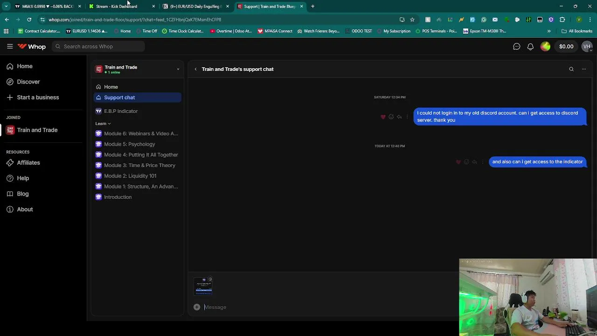
Task: Open Chrome profile V avatar
Action: tap(579, 20)
